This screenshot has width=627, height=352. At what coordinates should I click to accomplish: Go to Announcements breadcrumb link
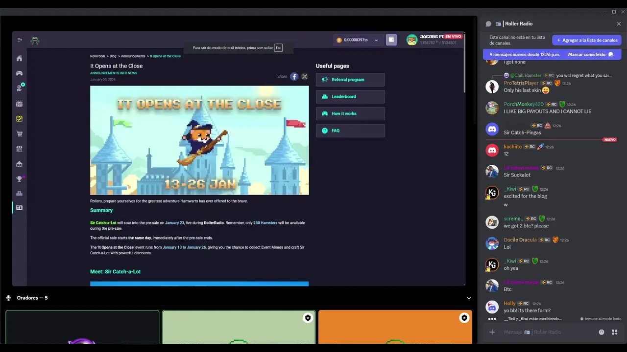[x=133, y=56]
